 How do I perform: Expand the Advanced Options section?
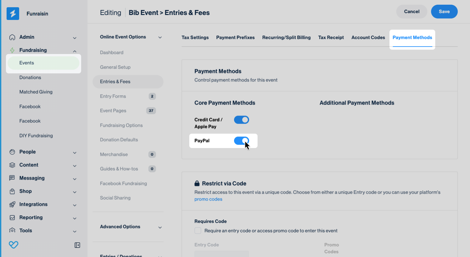160,227
